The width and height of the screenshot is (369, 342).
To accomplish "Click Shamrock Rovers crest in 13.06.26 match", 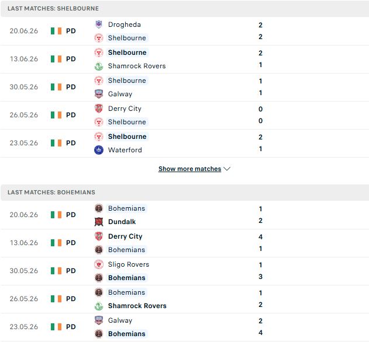I will (x=99, y=66).
